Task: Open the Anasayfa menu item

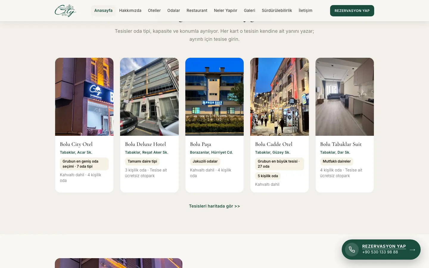Action: pyautogui.click(x=103, y=10)
